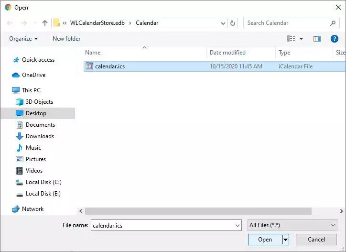
Task: Sort by the Size column
Action: click(x=340, y=53)
